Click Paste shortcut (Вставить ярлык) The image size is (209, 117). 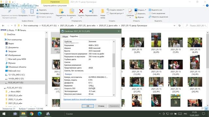click(44, 17)
